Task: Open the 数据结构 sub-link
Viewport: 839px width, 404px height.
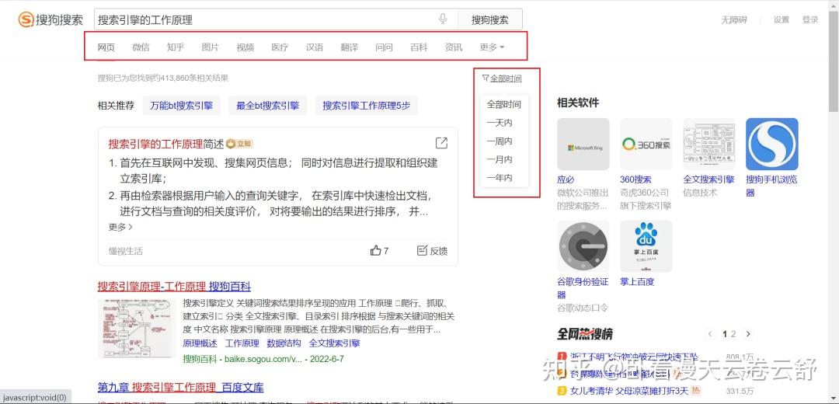Action: click(x=284, y=343)
